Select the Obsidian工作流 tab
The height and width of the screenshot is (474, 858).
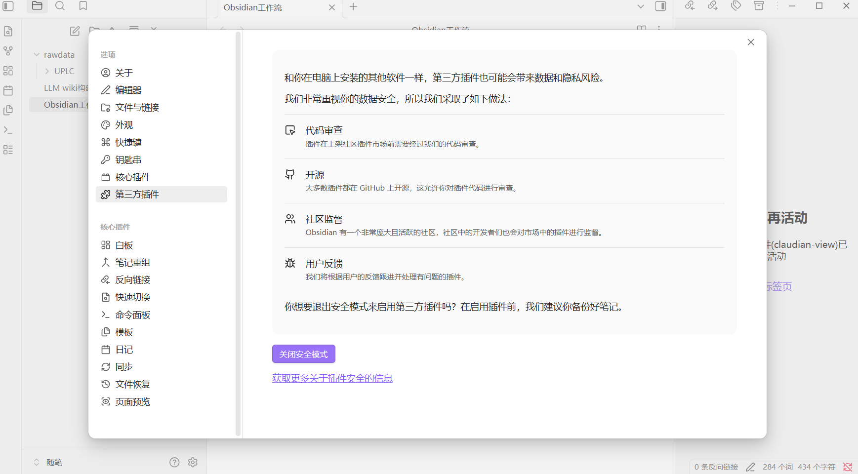tap(279, 7)
